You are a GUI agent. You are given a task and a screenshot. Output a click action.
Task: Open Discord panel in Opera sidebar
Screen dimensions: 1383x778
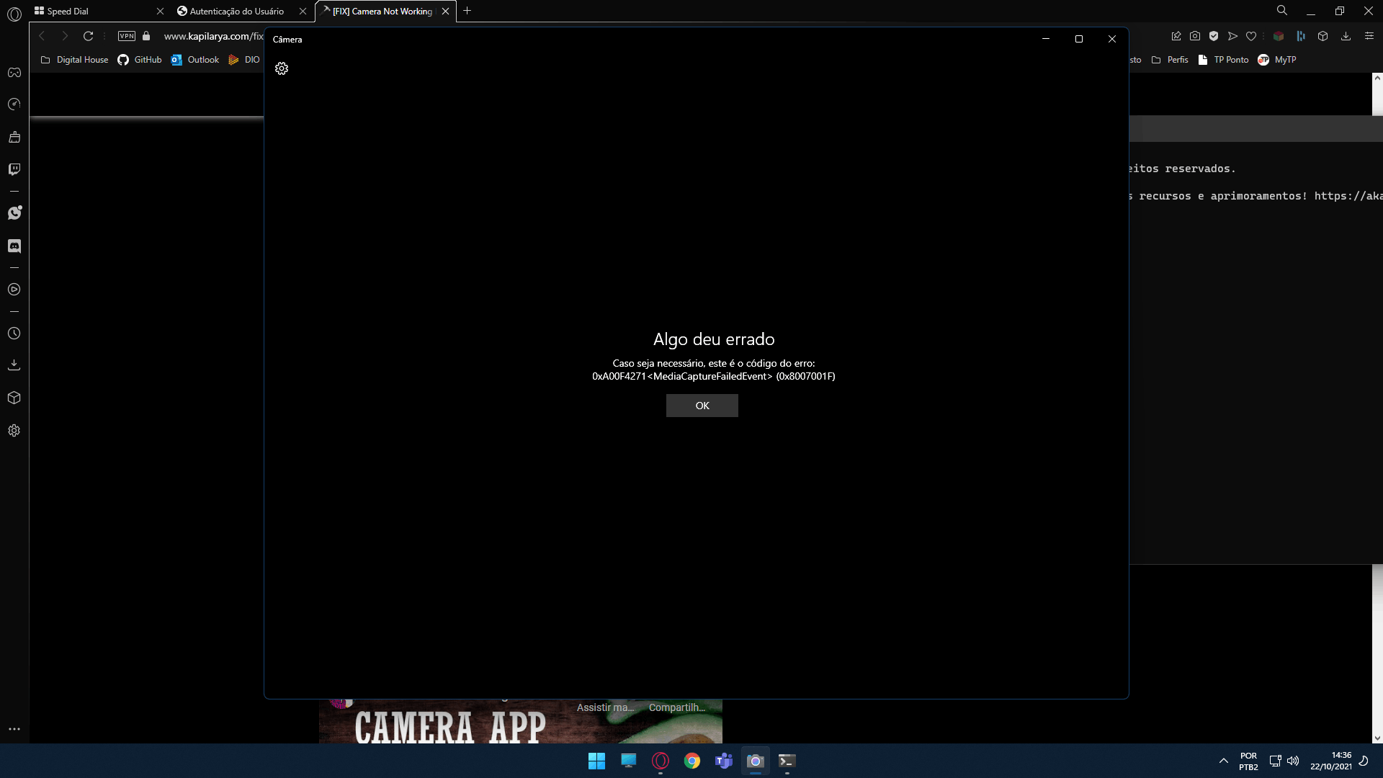(14, 246)
